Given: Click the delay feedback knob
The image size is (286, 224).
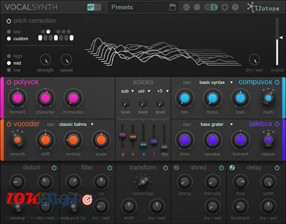Looking at the screenshot, I should (x=240, y=207).
